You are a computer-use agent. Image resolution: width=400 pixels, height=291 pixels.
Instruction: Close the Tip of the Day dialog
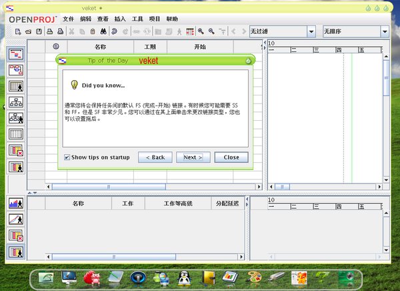coord(231,158)
